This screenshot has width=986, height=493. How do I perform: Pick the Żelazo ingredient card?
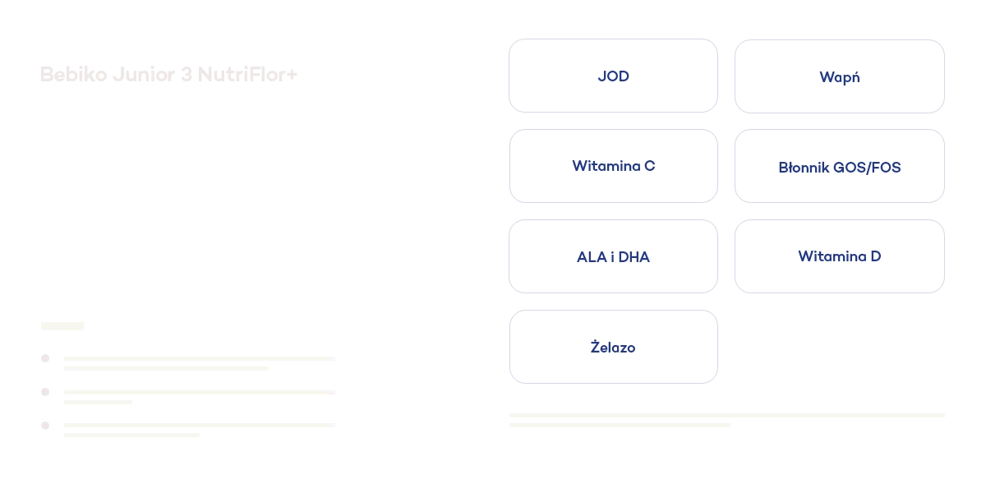point(613,347)
